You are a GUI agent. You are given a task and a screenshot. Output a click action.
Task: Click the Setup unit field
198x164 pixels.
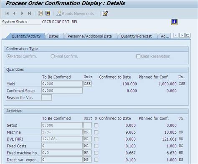[x=87, y=125]
